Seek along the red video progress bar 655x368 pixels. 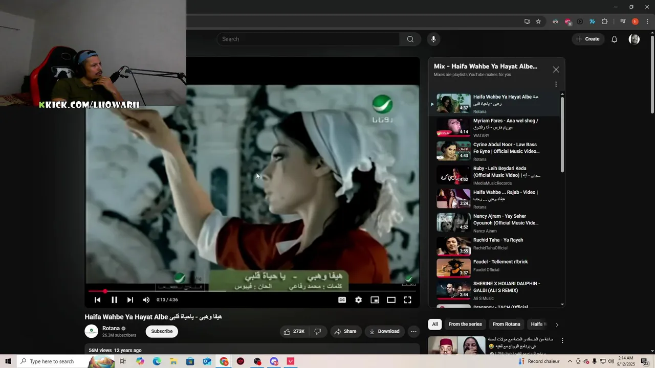tap(253, 291)
